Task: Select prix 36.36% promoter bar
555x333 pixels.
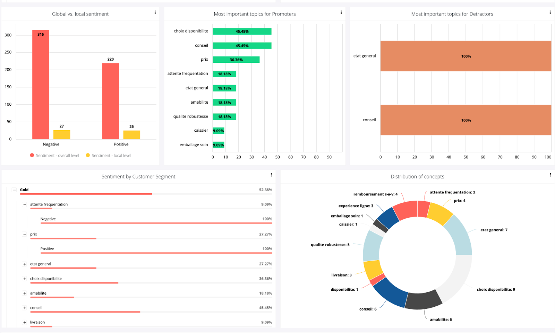Action: (x=236, y=60)
